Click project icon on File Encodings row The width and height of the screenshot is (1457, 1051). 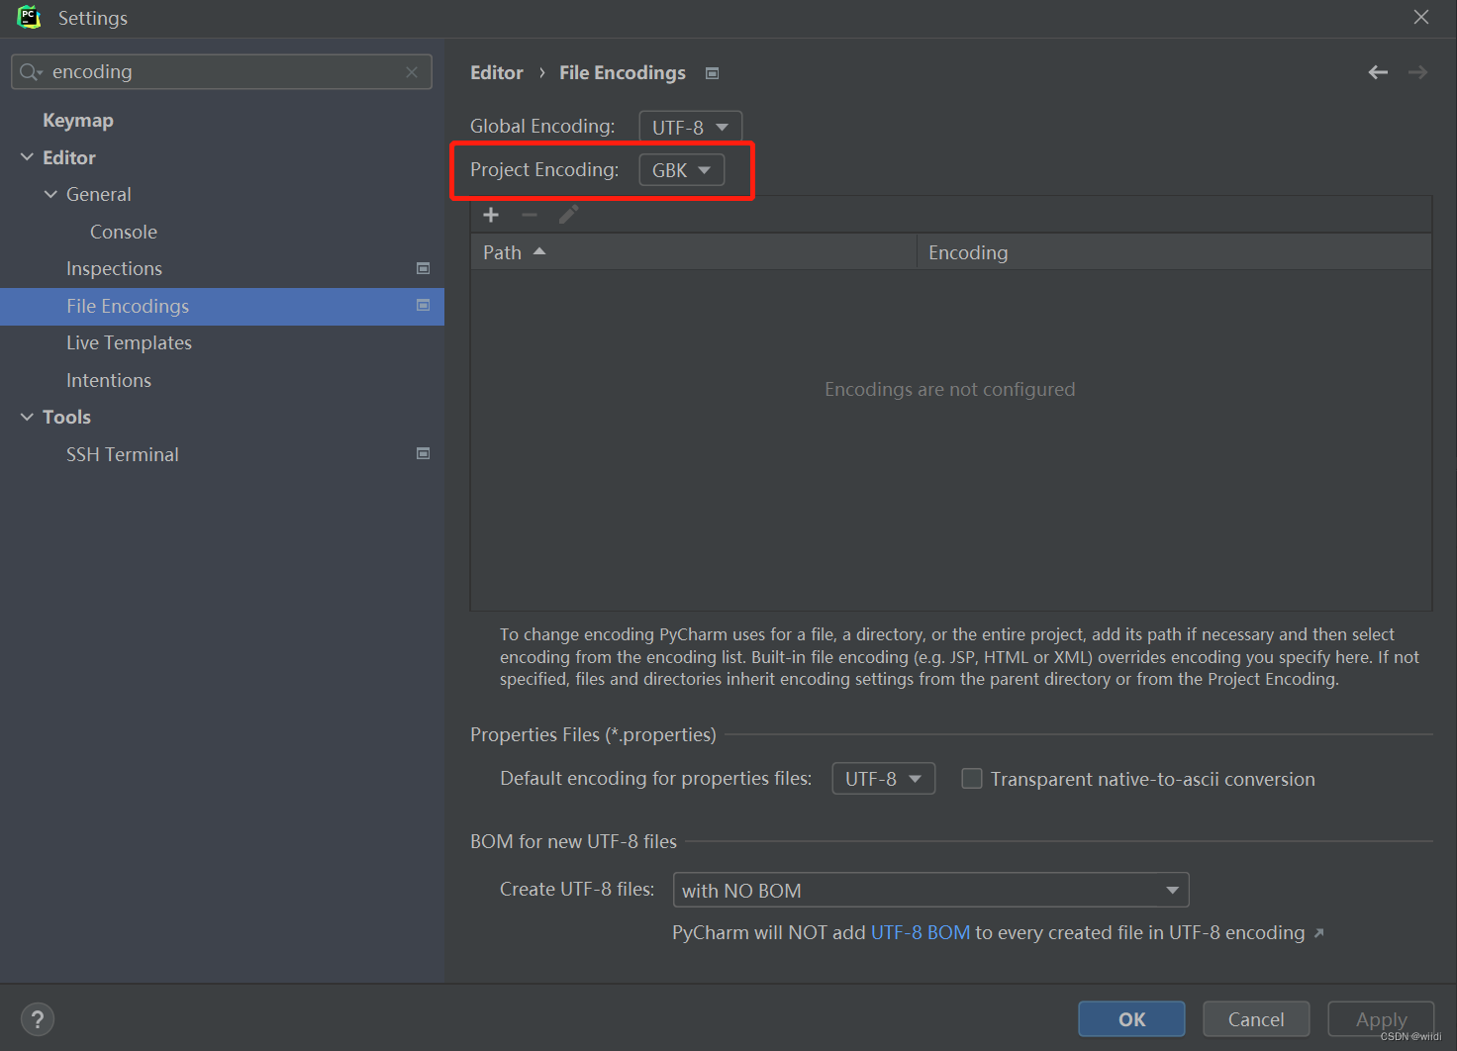coord(423,306)
